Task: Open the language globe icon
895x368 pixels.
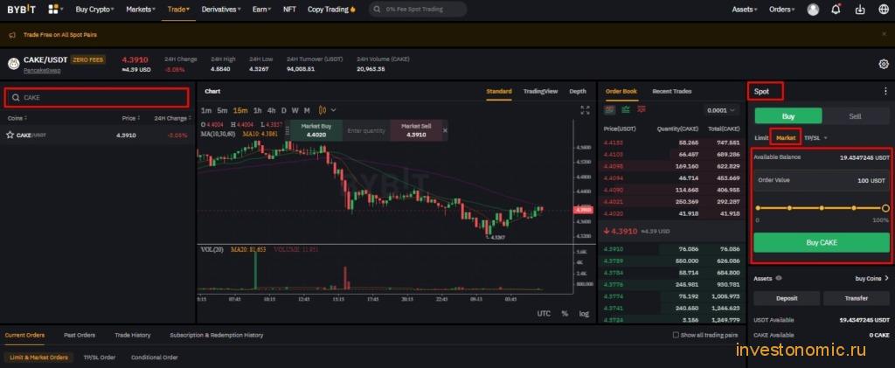Action: pos(884,9)
